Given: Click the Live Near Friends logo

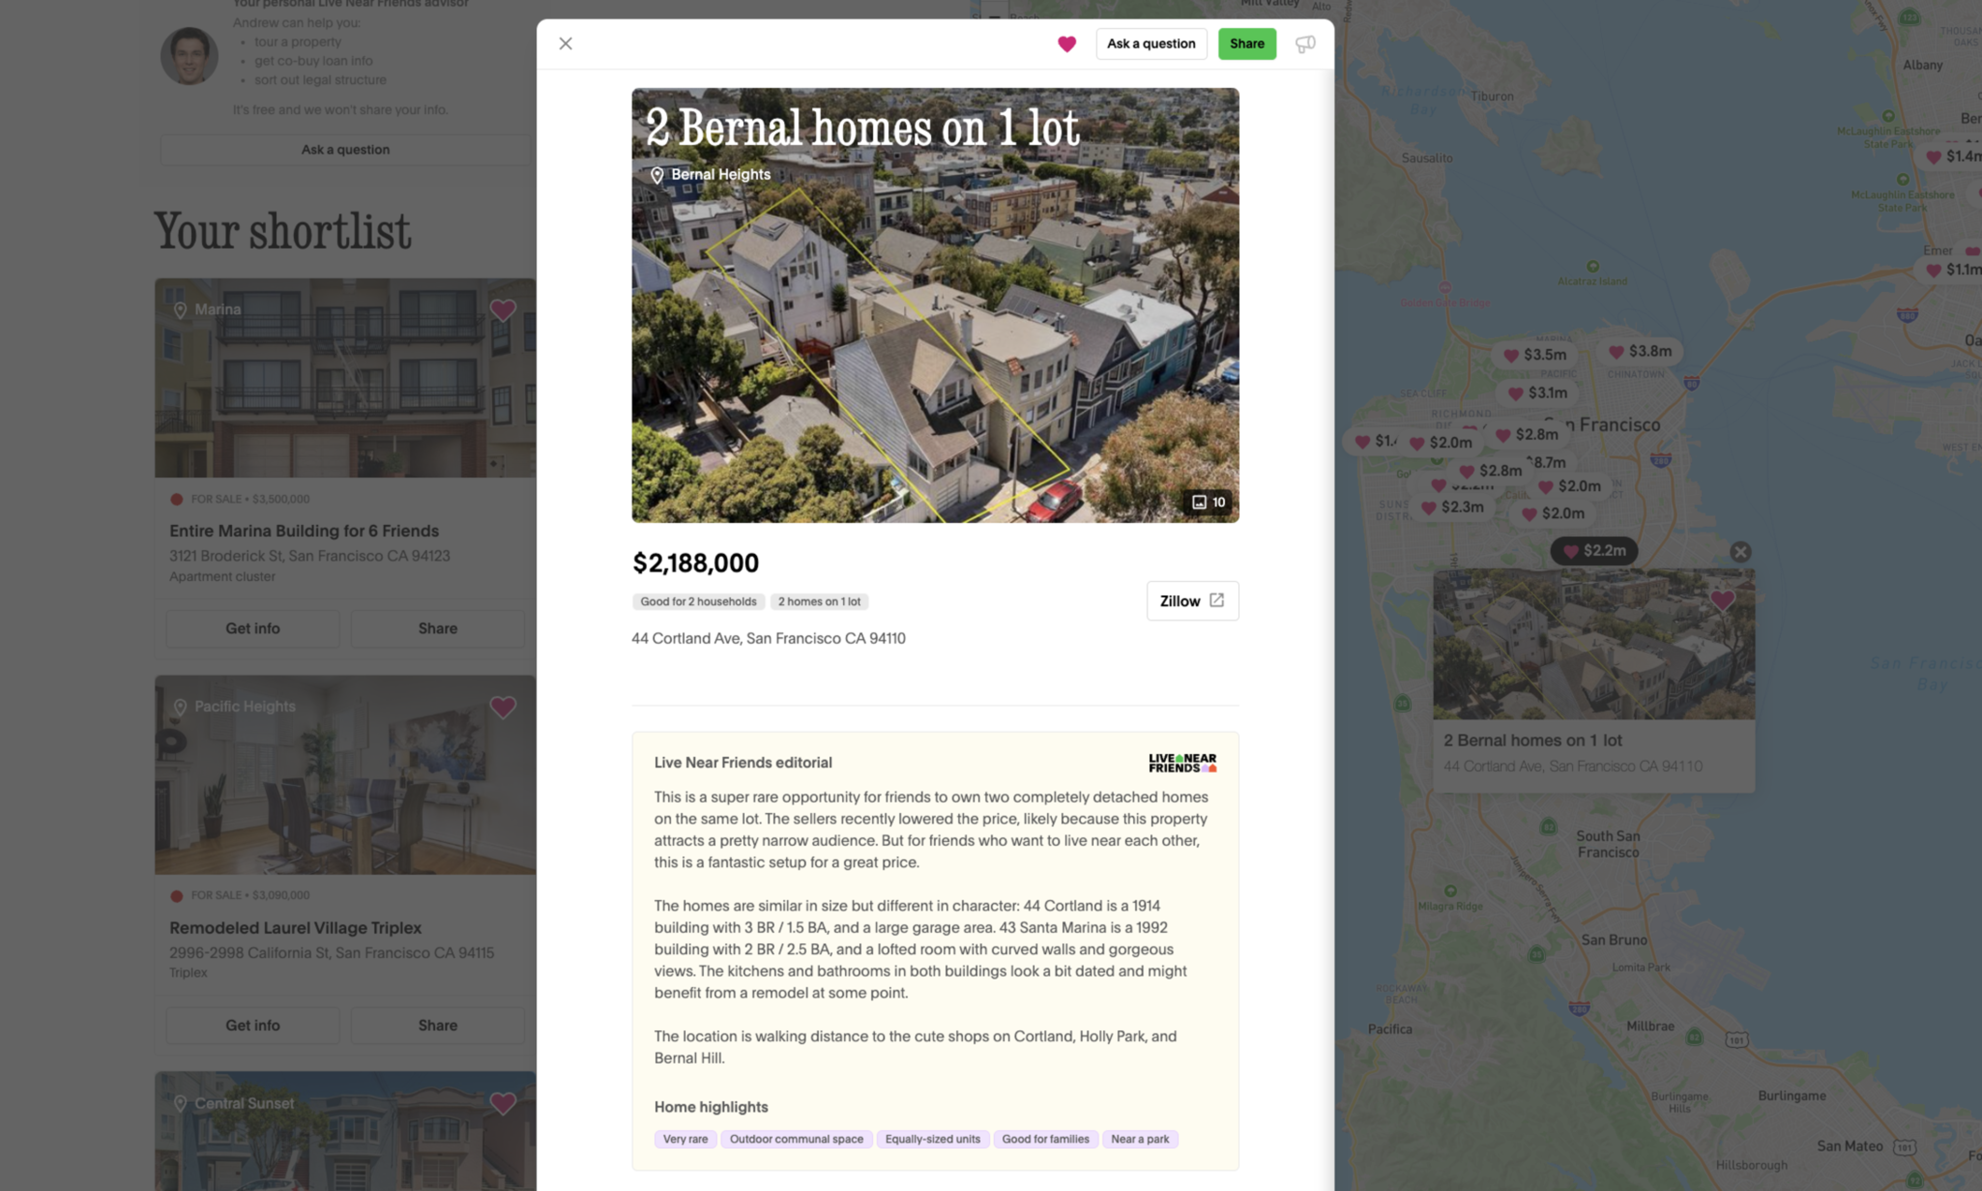Looking at the screenshot, I should click(1181, 762).
